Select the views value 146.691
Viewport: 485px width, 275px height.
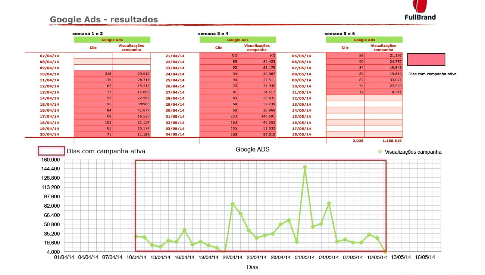point(267,116)
